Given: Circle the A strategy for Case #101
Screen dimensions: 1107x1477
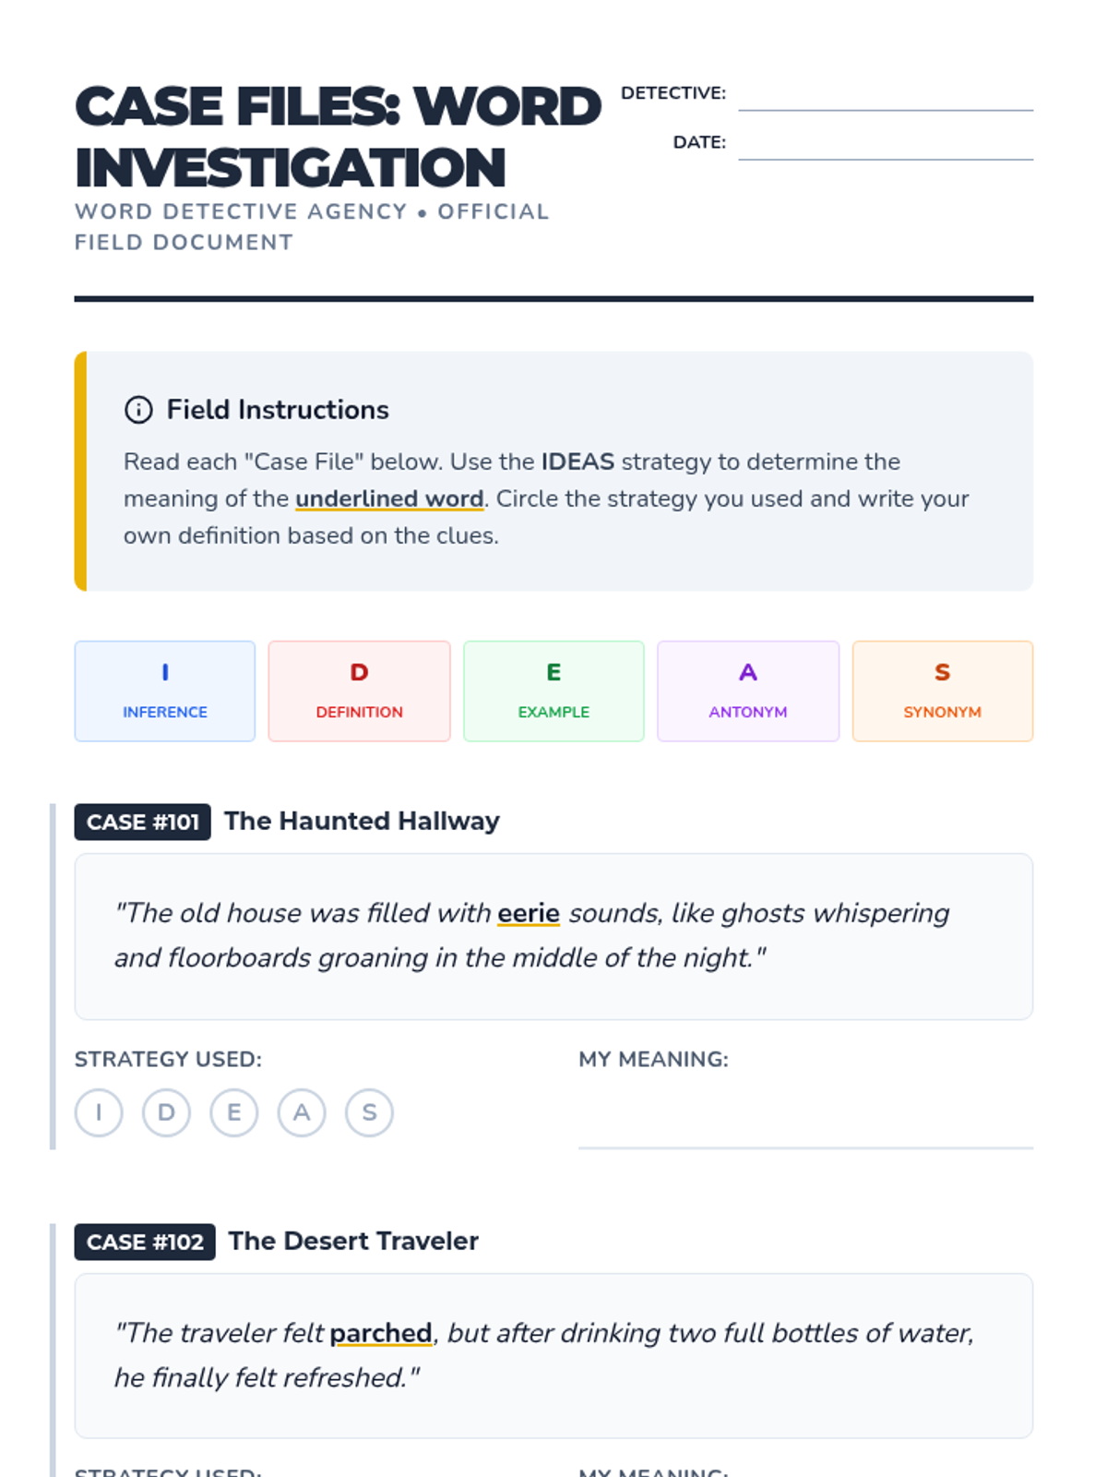Looking at the screenshot, I should click(x=302, y=1112).
